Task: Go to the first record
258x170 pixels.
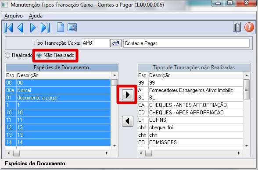Action: (x=8, y=28)
